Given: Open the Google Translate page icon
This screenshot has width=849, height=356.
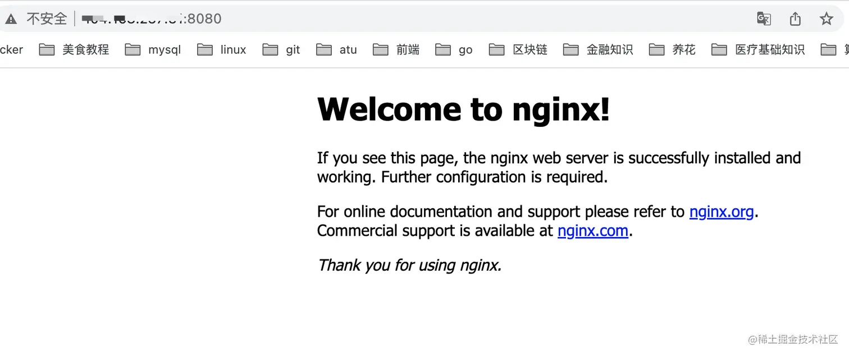Looking at the screenshot, I should click(x=764, y=19).
